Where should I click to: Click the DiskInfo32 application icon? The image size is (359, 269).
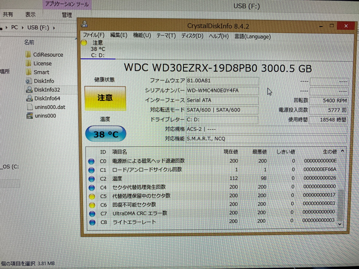click(x=29, y=90)
